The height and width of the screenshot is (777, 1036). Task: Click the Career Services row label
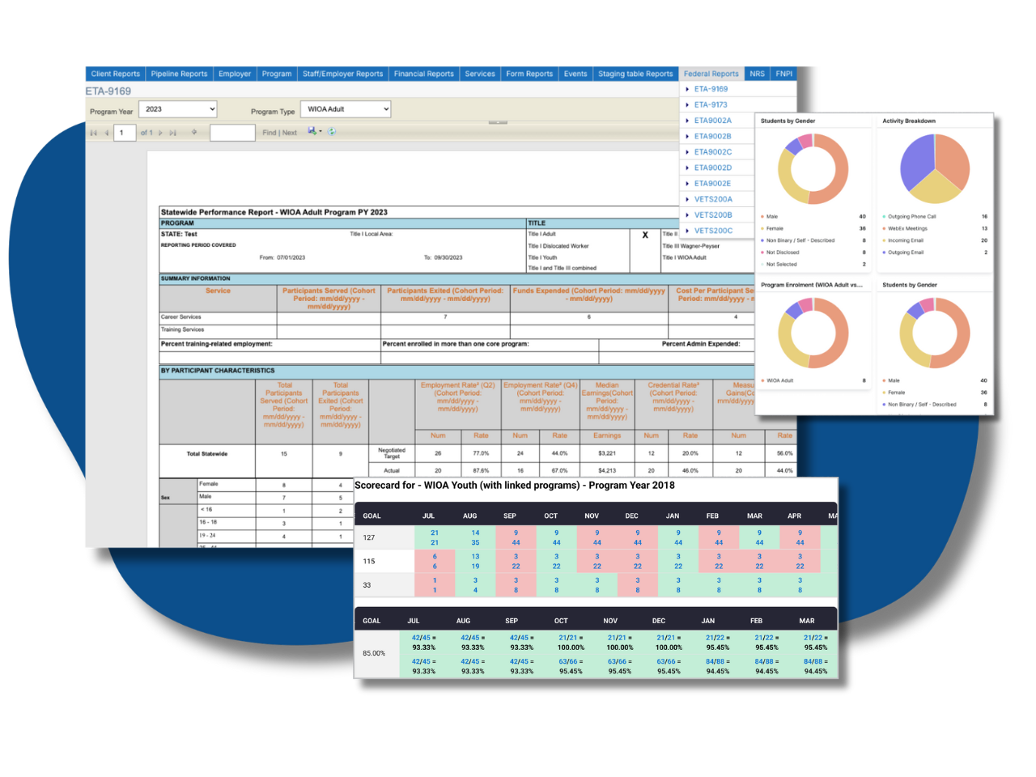point(181,317)
